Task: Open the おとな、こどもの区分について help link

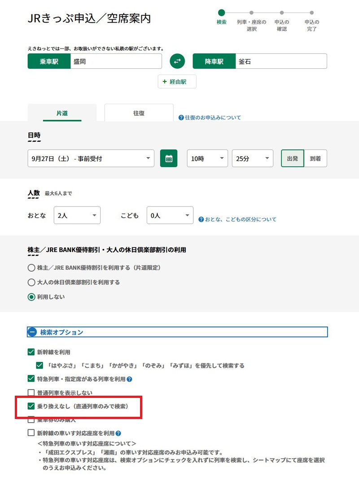Action: (x=237, y=220)
